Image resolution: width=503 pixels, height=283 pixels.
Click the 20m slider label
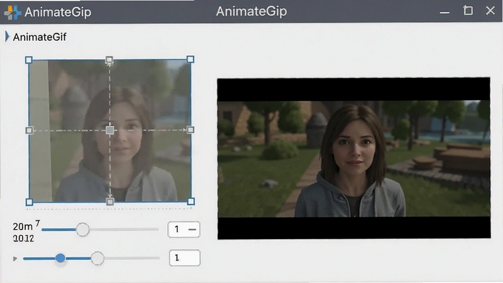(x=23, y=226)
